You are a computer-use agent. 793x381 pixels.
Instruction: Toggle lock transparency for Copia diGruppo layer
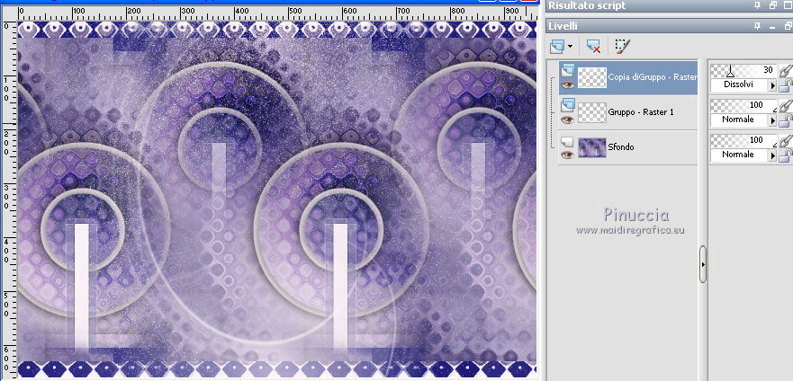[x=785, y=85]
